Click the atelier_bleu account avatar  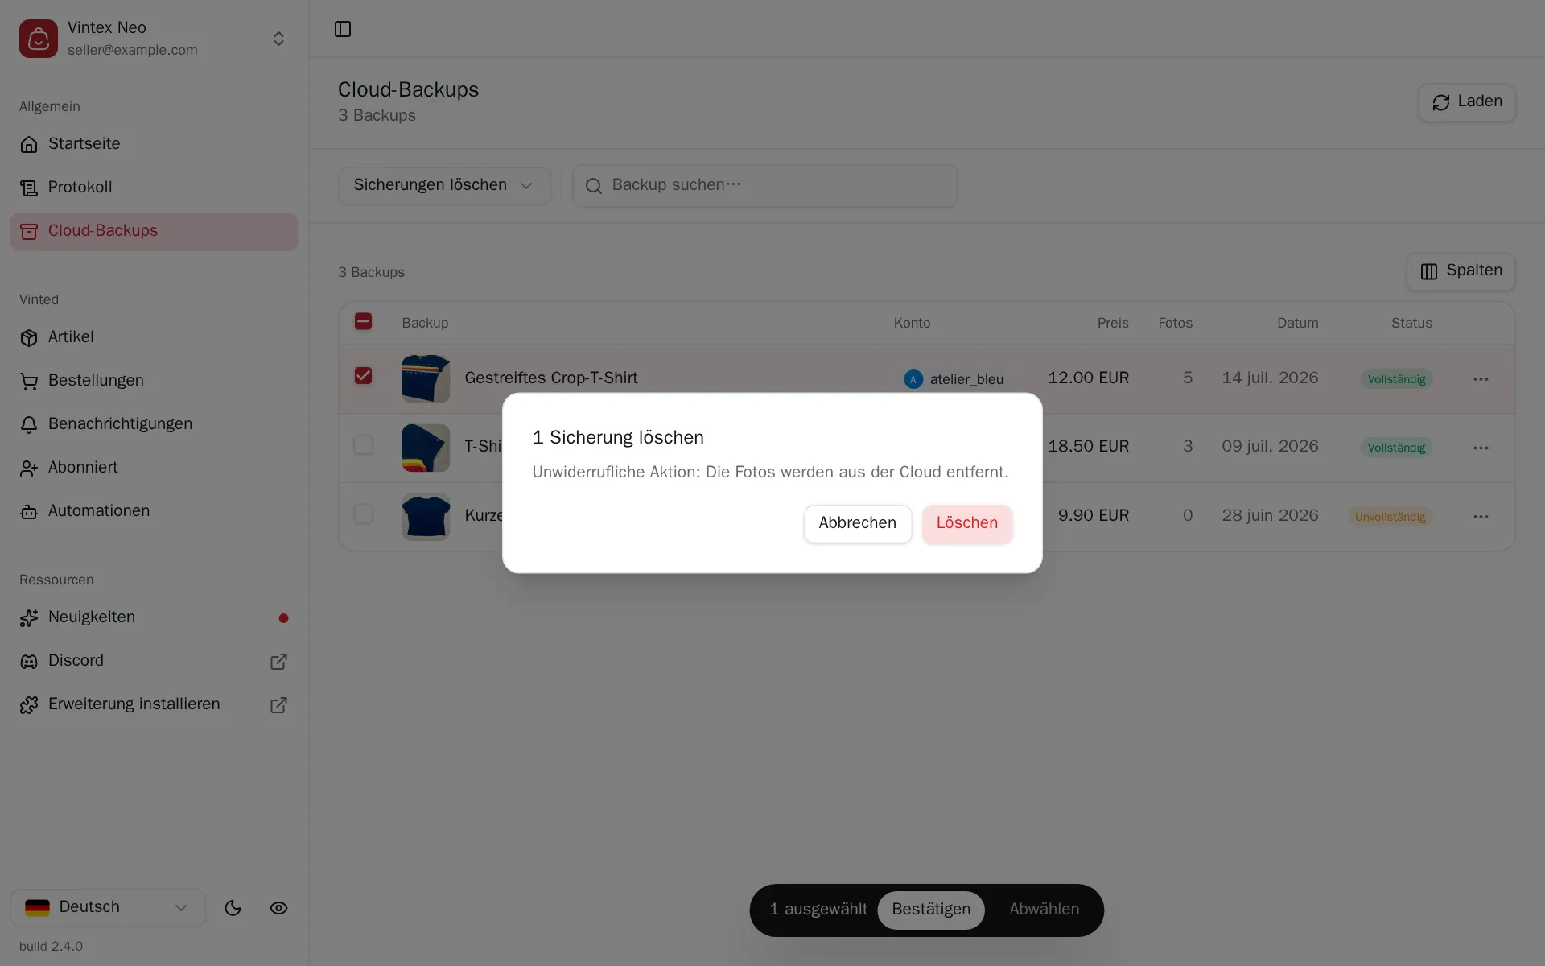(x=913, y=379)
